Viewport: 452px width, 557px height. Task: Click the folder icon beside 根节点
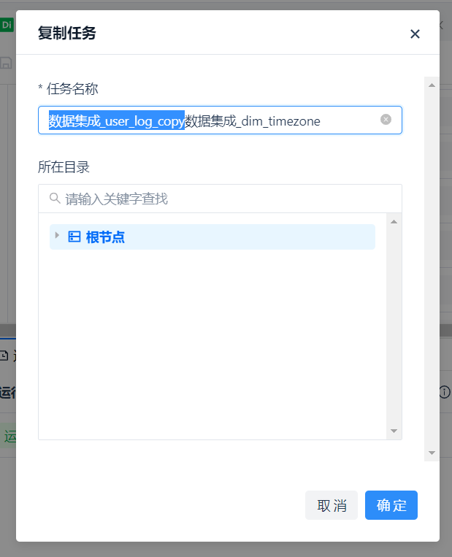74,237
